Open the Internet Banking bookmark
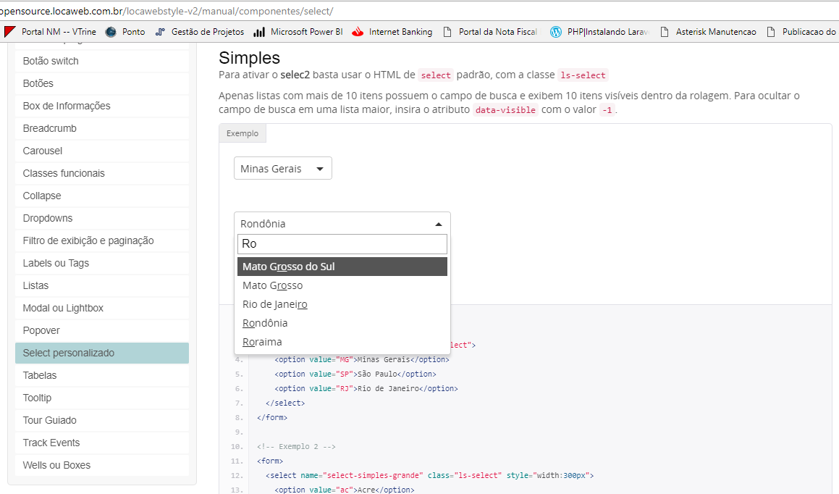Viewport: 839px width, 494px height. click(x=392, y=32)
